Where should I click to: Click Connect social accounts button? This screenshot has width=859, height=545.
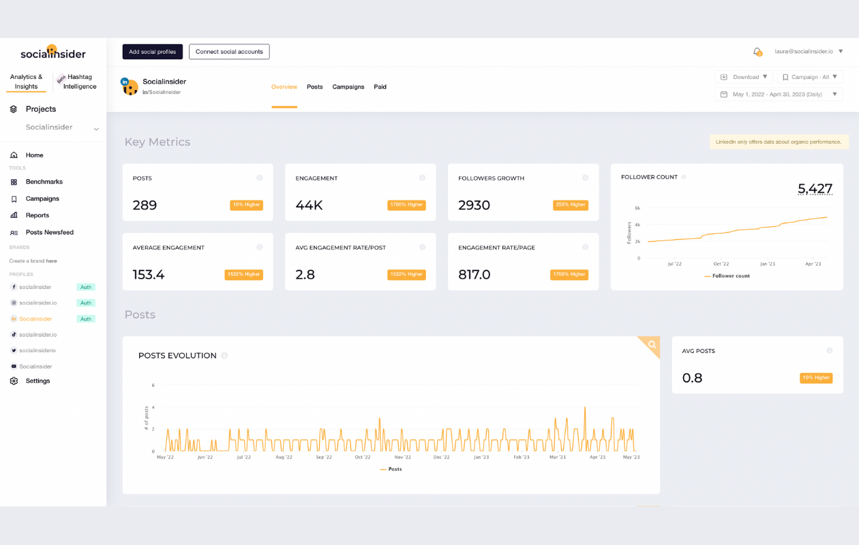point(229,52)
